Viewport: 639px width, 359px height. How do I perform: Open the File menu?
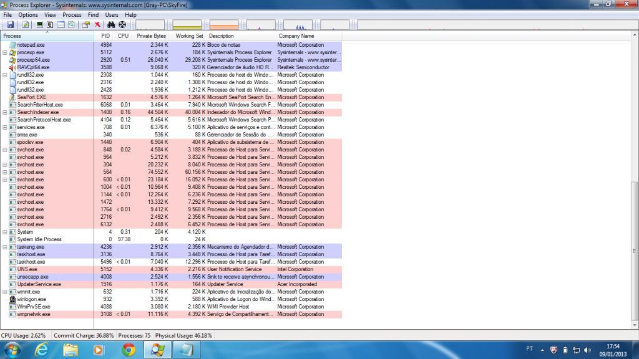7,15
